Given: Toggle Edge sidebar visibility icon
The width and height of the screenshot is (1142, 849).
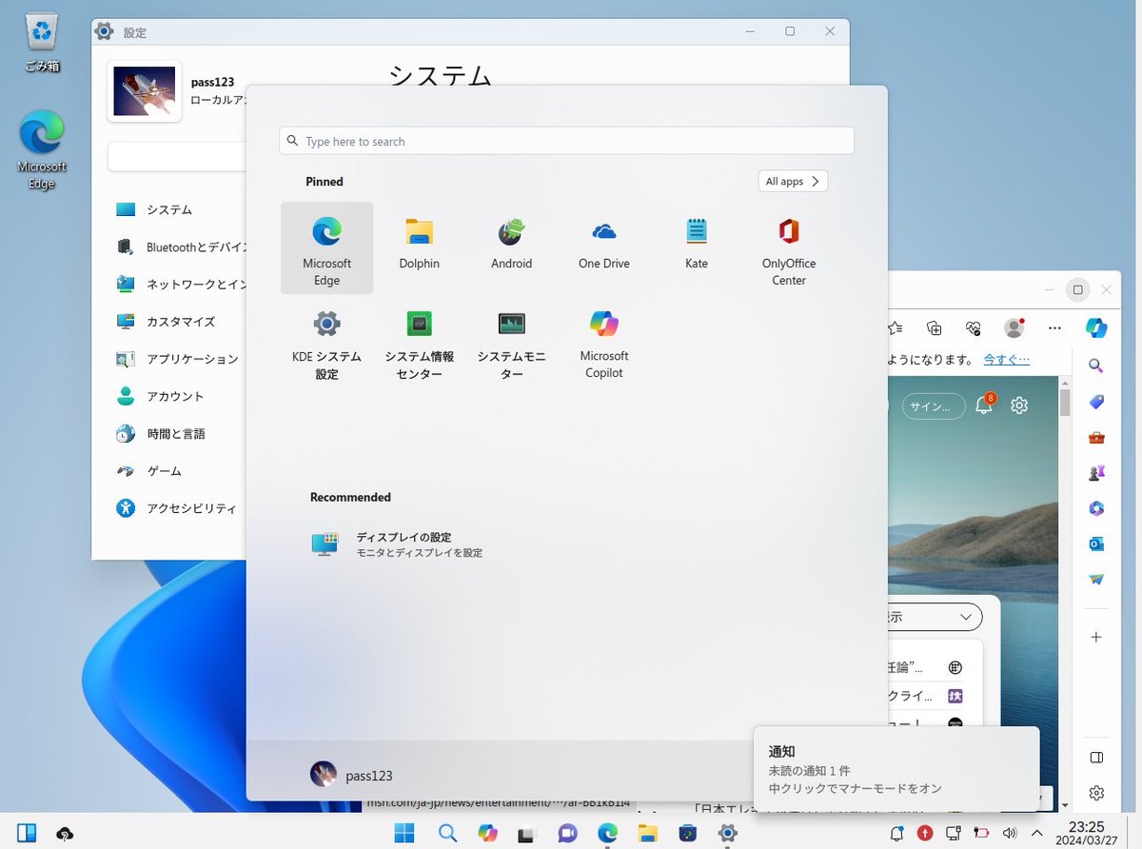Looking at the screenshot, I should pos(1096,758).
